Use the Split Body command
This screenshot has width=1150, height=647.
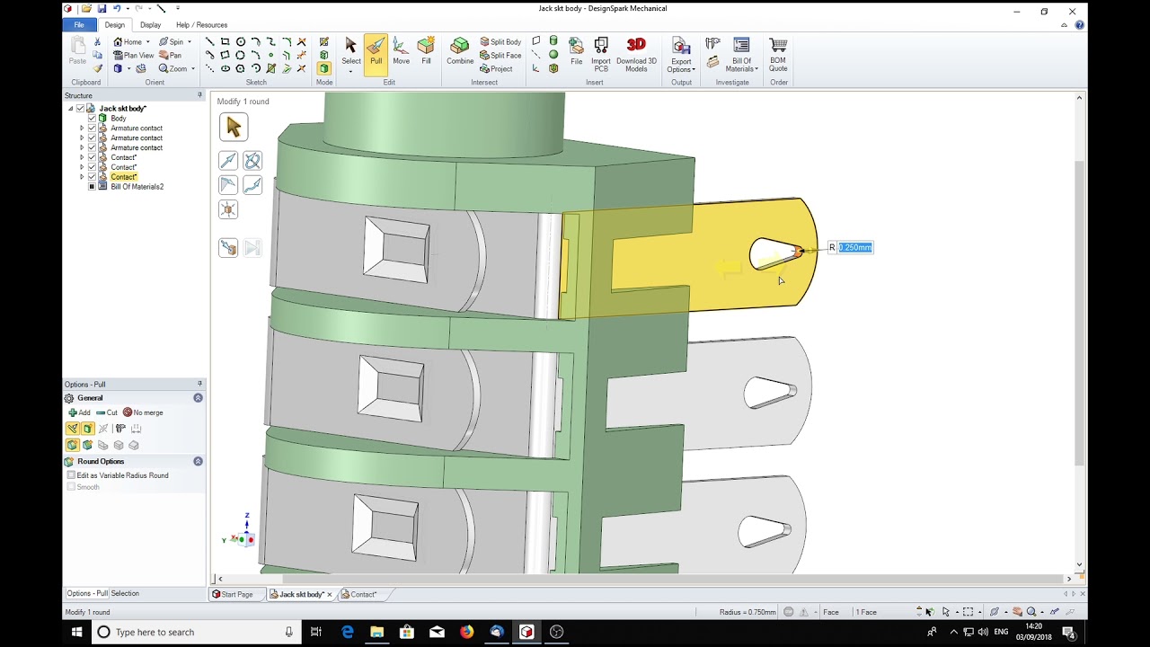click(x=500, y=41)
